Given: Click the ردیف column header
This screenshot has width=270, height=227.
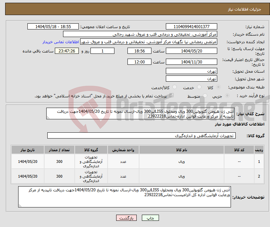Looking at the screenshot, I should pyautogui.click(x=259, y=150).
